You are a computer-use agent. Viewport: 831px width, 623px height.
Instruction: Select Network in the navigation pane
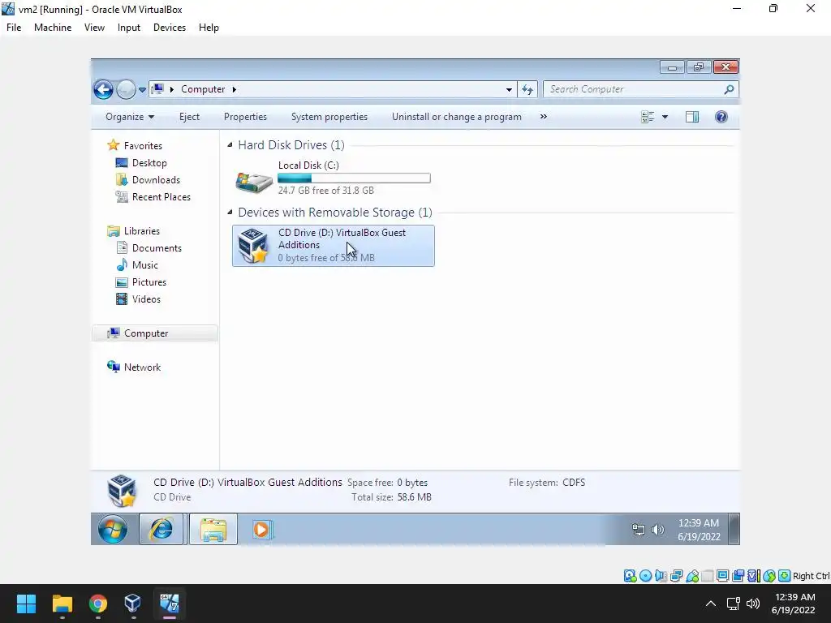coord(142,367)
